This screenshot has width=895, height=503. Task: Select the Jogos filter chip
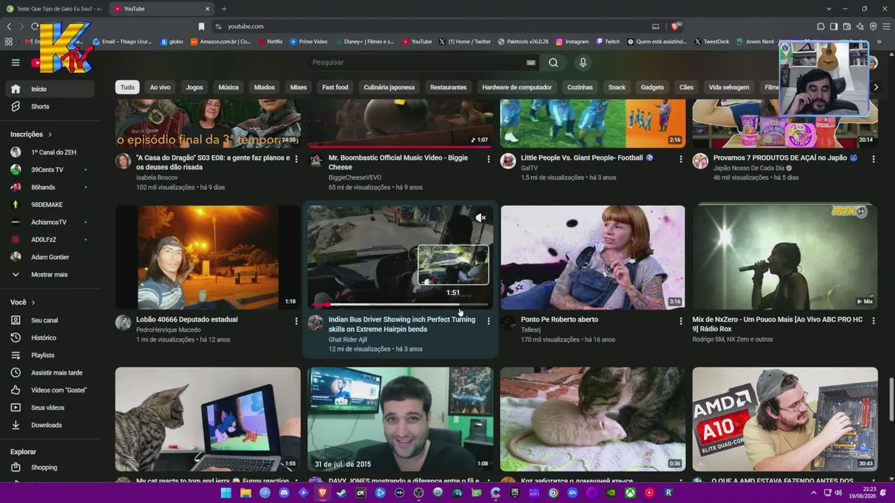pyautogui.click(x=194, y=87)
